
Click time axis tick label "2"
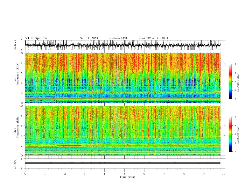[65, 174]
